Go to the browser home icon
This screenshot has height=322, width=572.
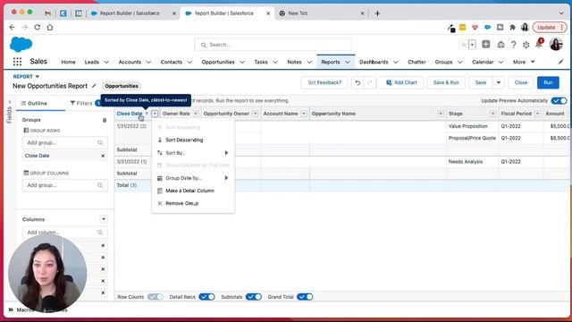click(x=50, y=27)
